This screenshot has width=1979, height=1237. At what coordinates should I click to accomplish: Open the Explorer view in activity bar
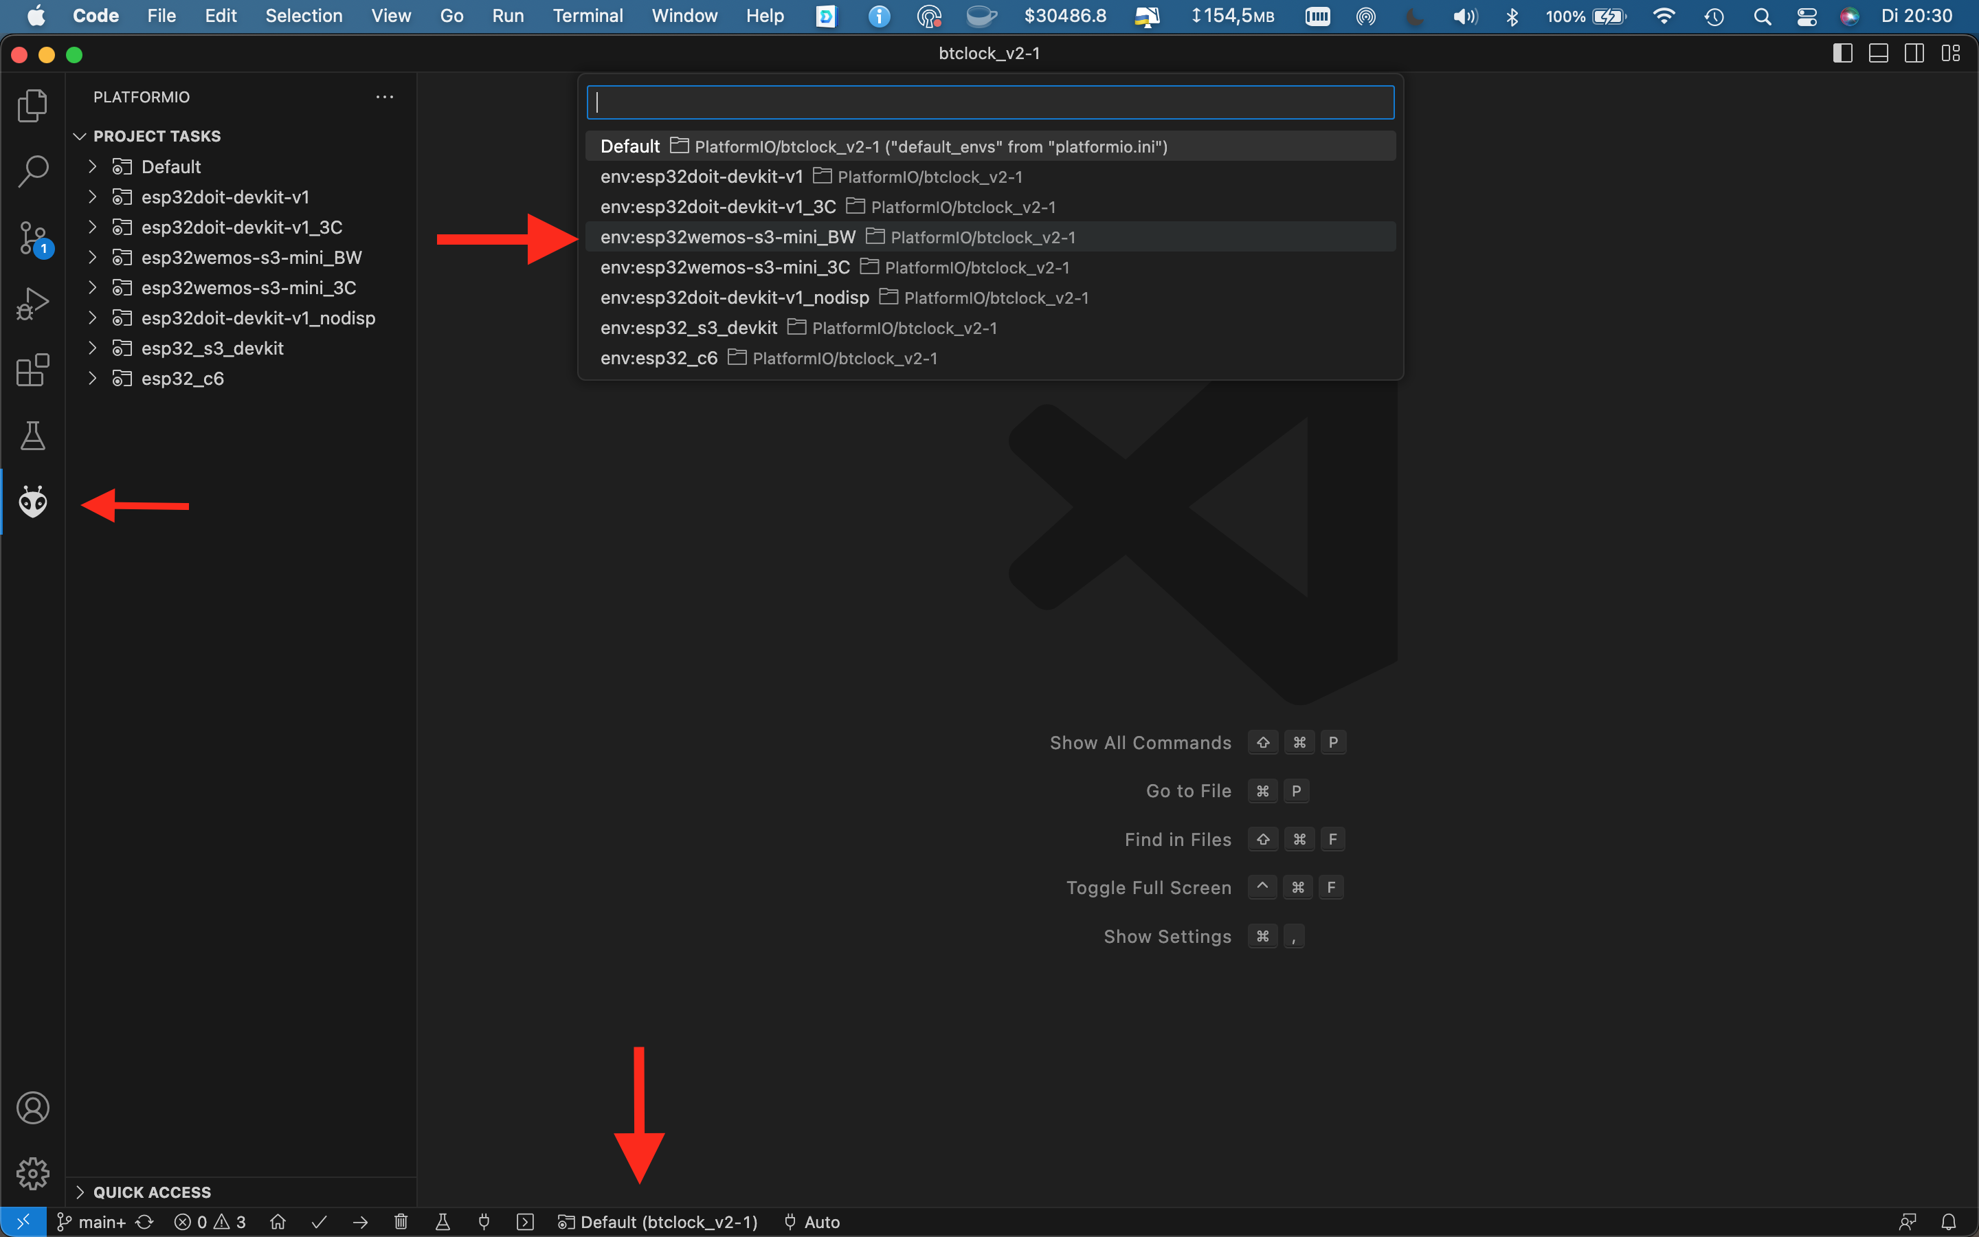click(x=33, y=106)
